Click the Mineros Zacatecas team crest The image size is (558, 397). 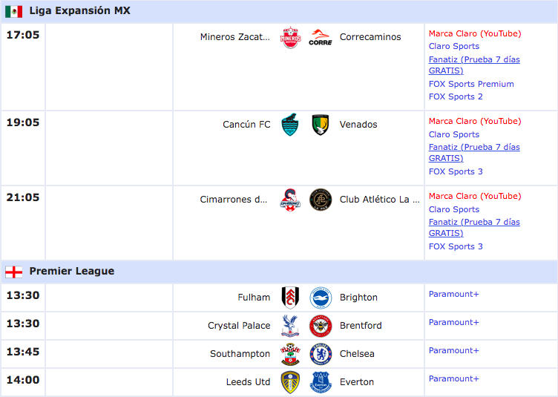pos(290,37)
